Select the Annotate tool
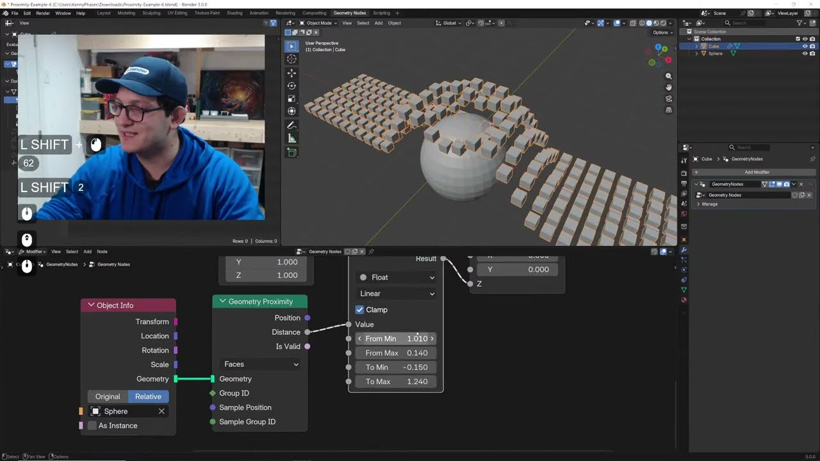Image resolution: width=820 pixels, height=461 pixels. coord(291,125)
